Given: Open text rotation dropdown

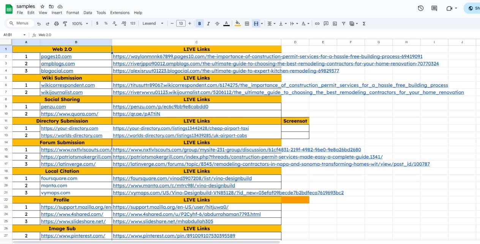Looking at the screenshot, I should (x=305, y=24).
